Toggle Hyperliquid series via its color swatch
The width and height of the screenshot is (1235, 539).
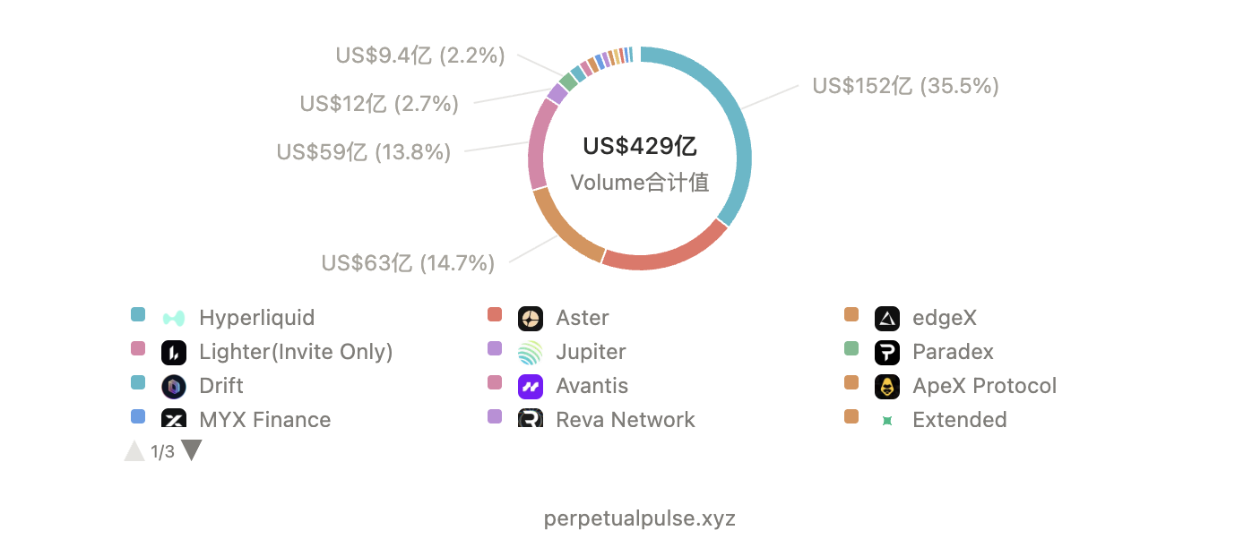[138, 314]
